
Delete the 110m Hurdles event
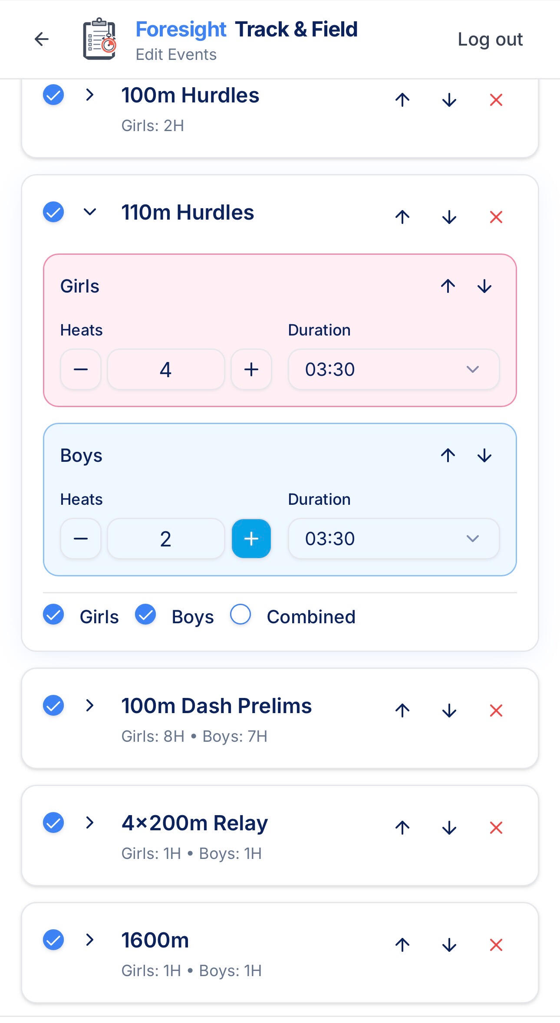(x=496, y=217)
